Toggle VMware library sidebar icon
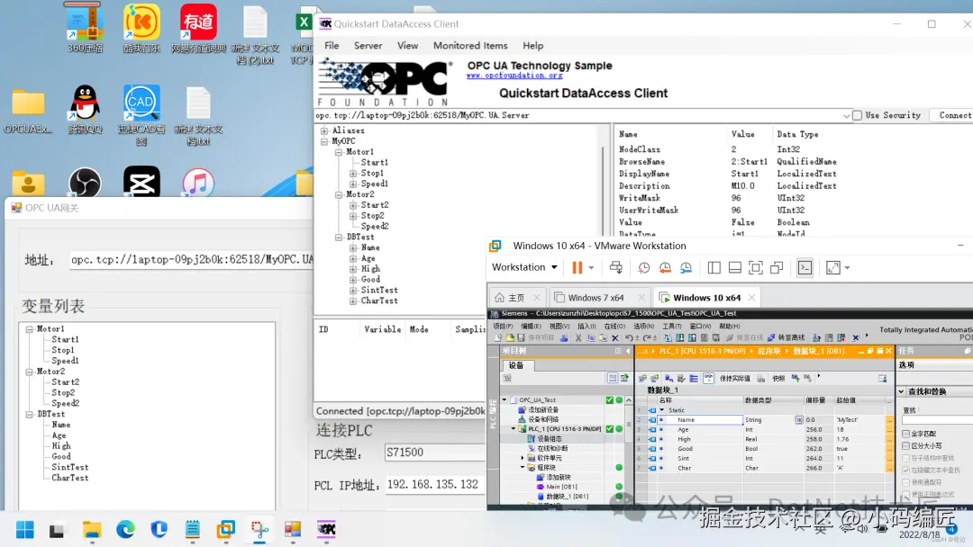 coord(714,267)
